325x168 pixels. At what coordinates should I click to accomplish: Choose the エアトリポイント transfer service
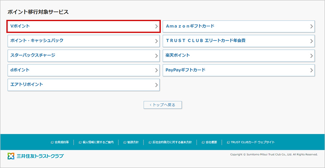[83, 85]
